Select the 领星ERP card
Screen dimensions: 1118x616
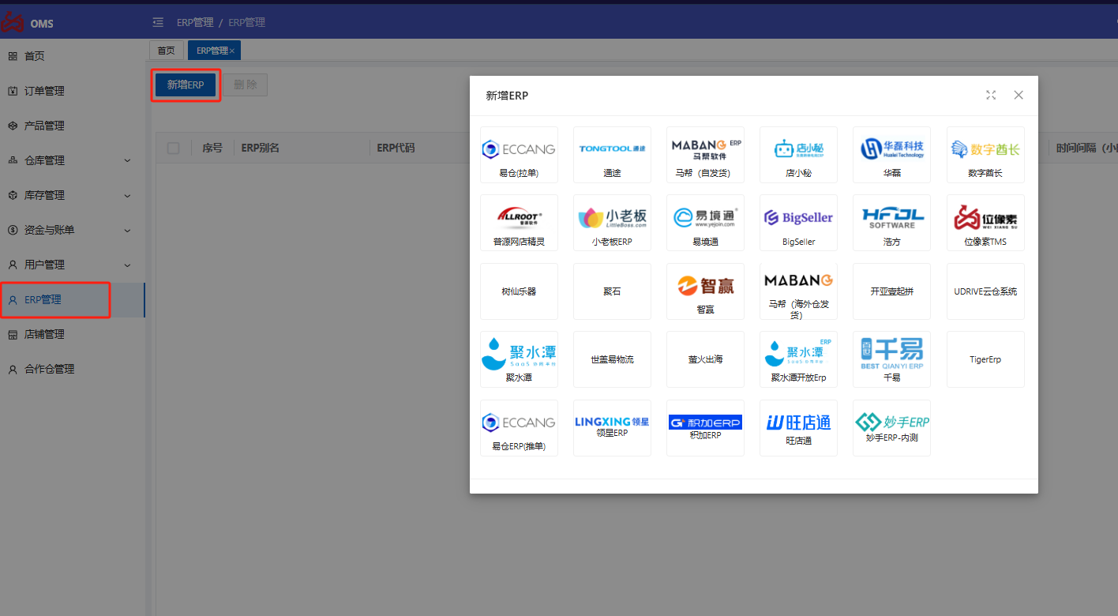pos(612,428)
